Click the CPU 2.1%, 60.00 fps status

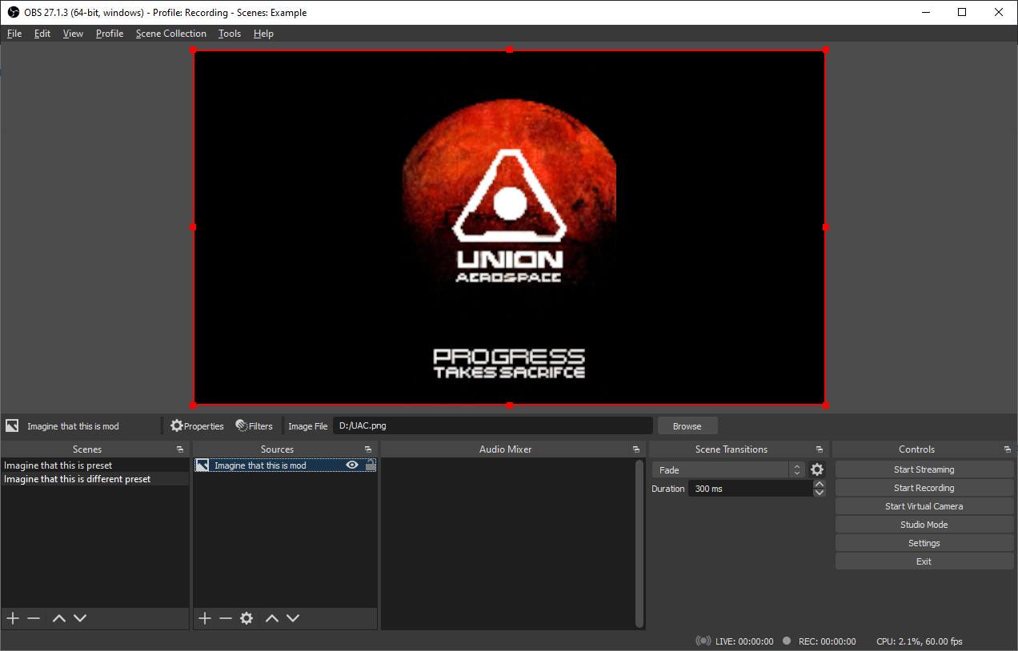coord(920,641)
